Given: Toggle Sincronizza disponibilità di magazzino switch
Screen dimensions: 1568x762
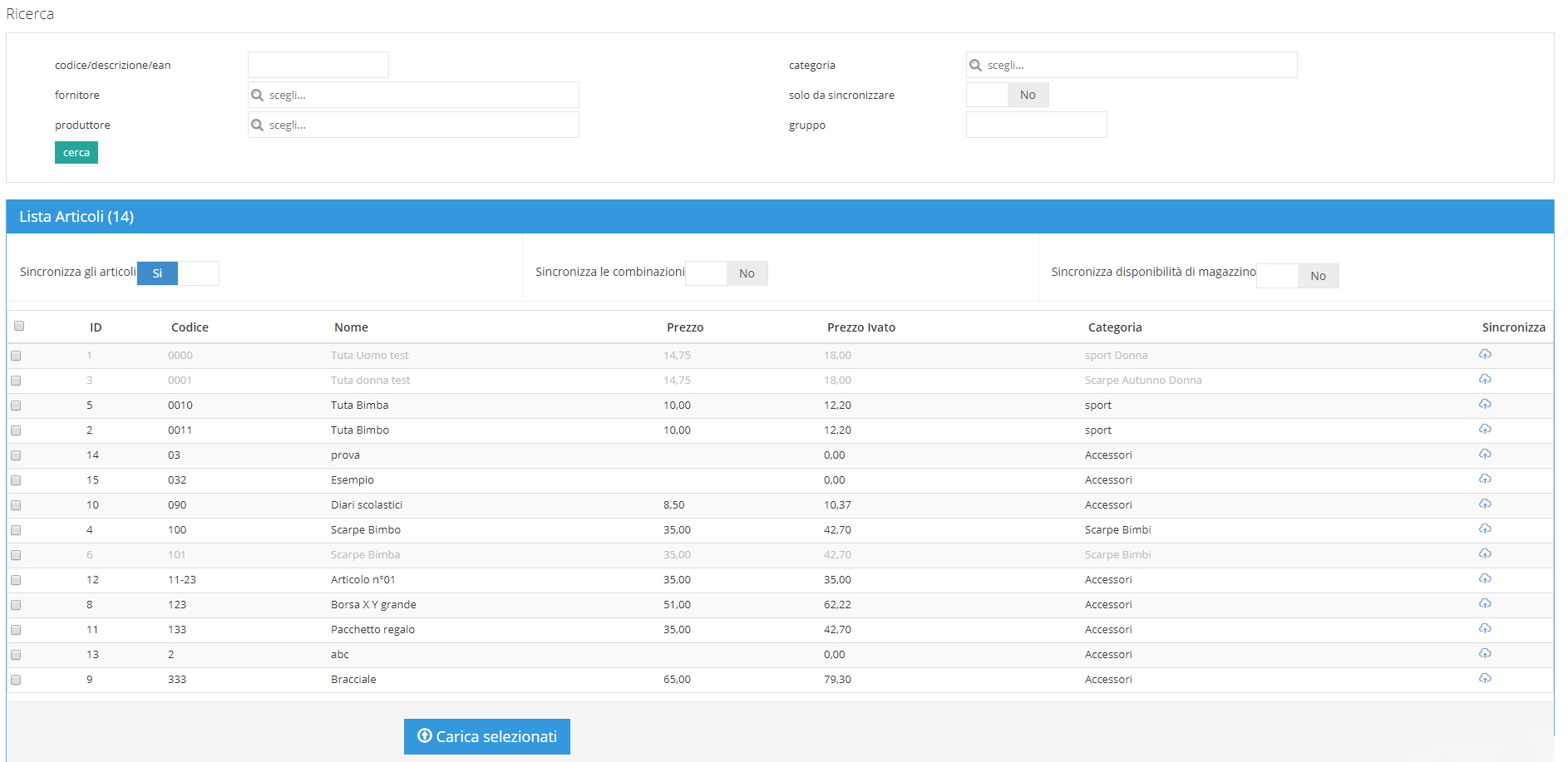Looking at the screenshot, I should 1298,276.
